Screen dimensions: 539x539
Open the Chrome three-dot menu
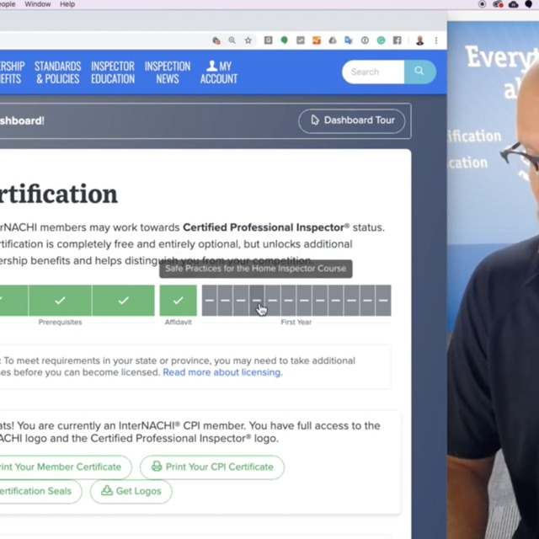(x=436, y=40)
